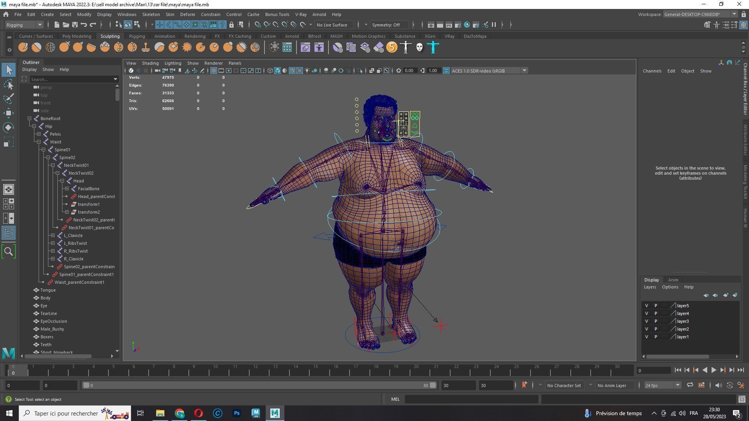Click go to start of playback range
Viewport: 749px width, 421px height.
point(678,370)
